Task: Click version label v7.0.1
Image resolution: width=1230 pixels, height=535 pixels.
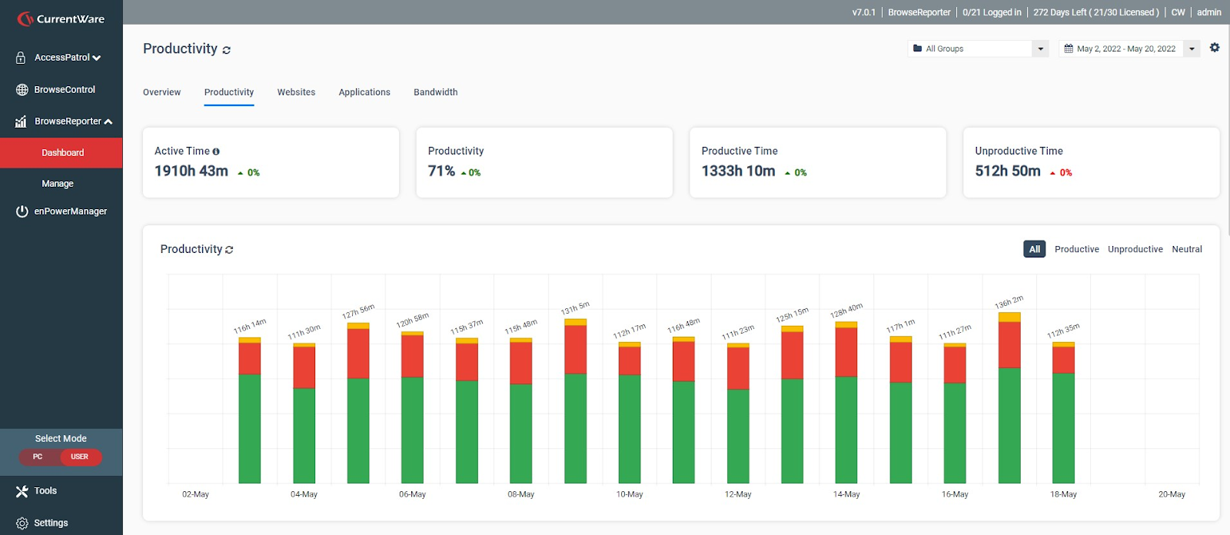Action: [864, 12]
